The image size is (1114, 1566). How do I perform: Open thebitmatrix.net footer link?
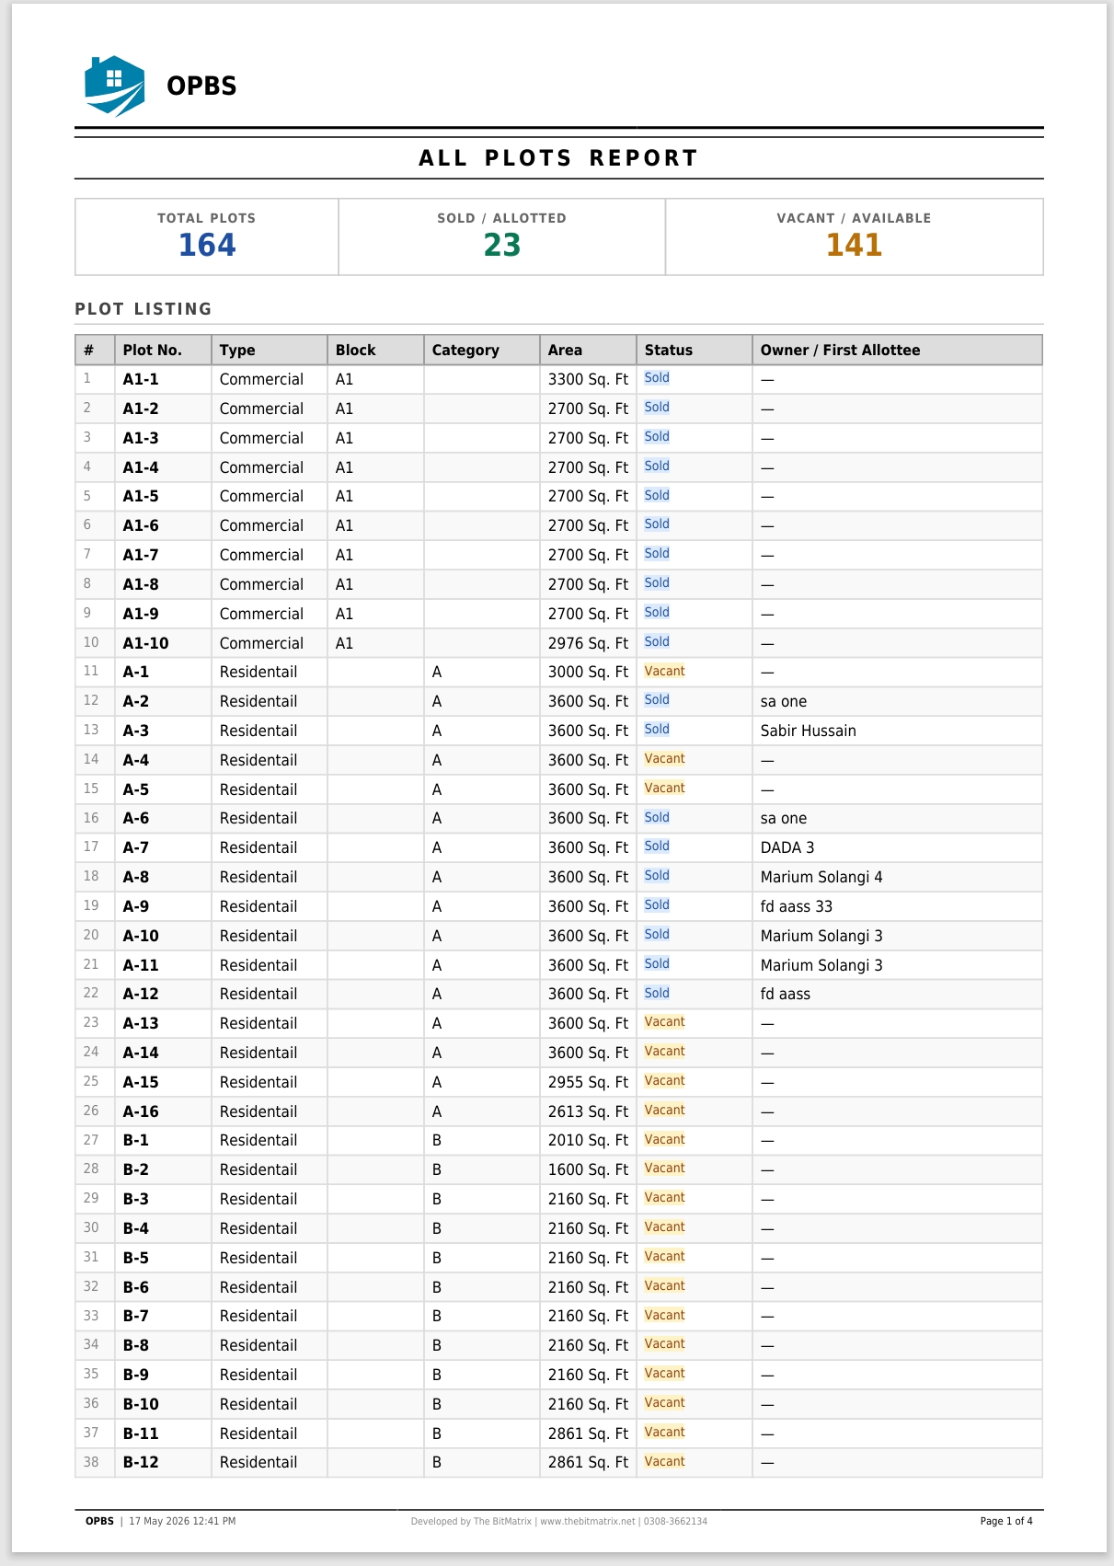[588, 1522]
